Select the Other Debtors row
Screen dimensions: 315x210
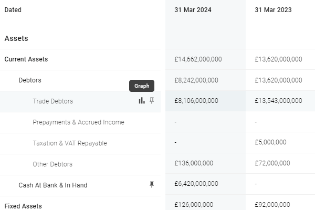tap(52, 164)
